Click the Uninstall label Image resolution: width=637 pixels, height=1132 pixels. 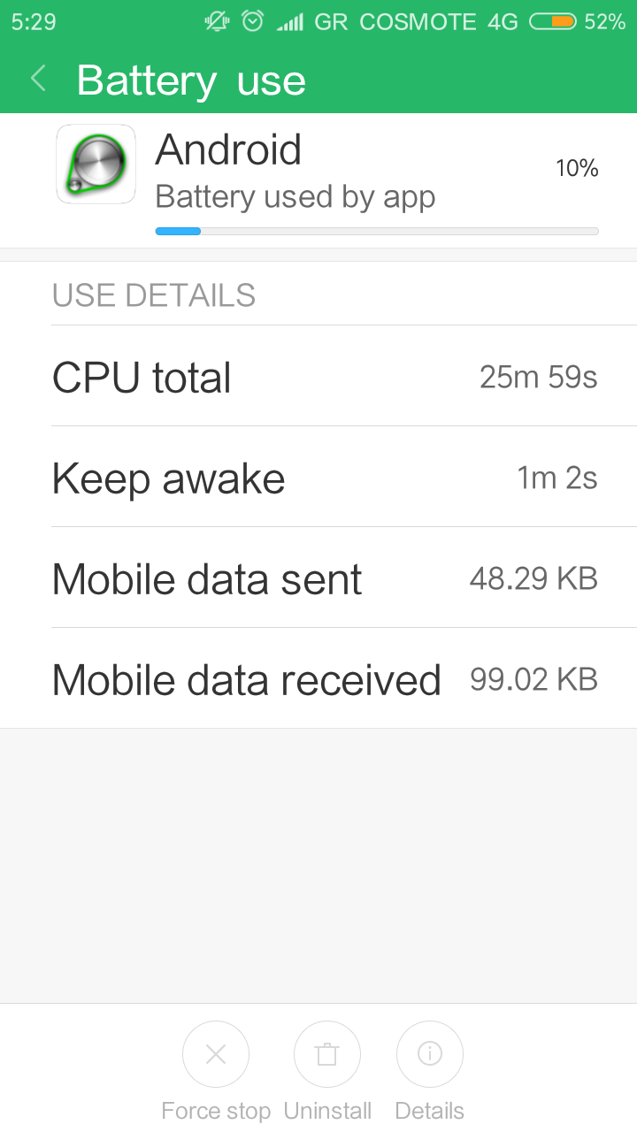tap(327, 1111)
